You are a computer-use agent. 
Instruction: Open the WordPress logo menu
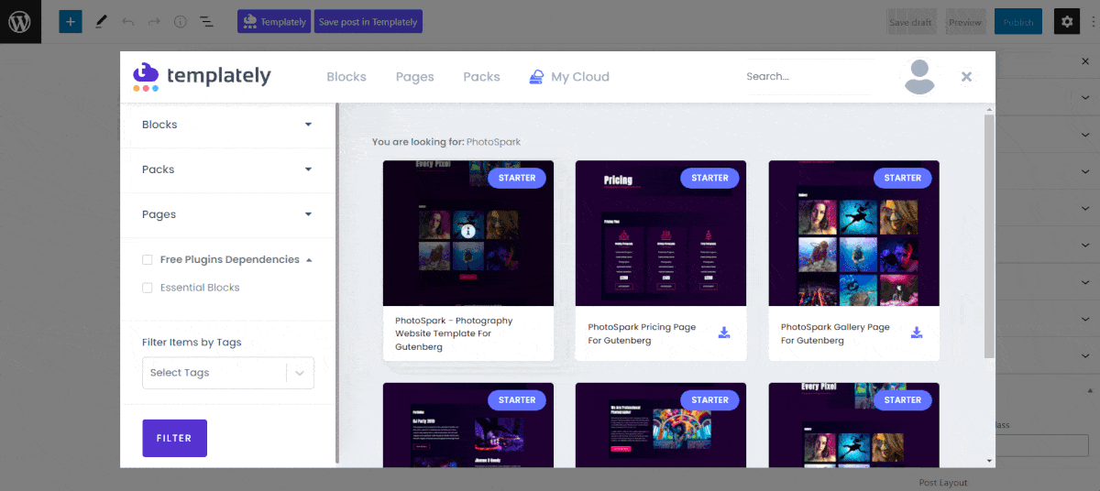tap(20, 22)
